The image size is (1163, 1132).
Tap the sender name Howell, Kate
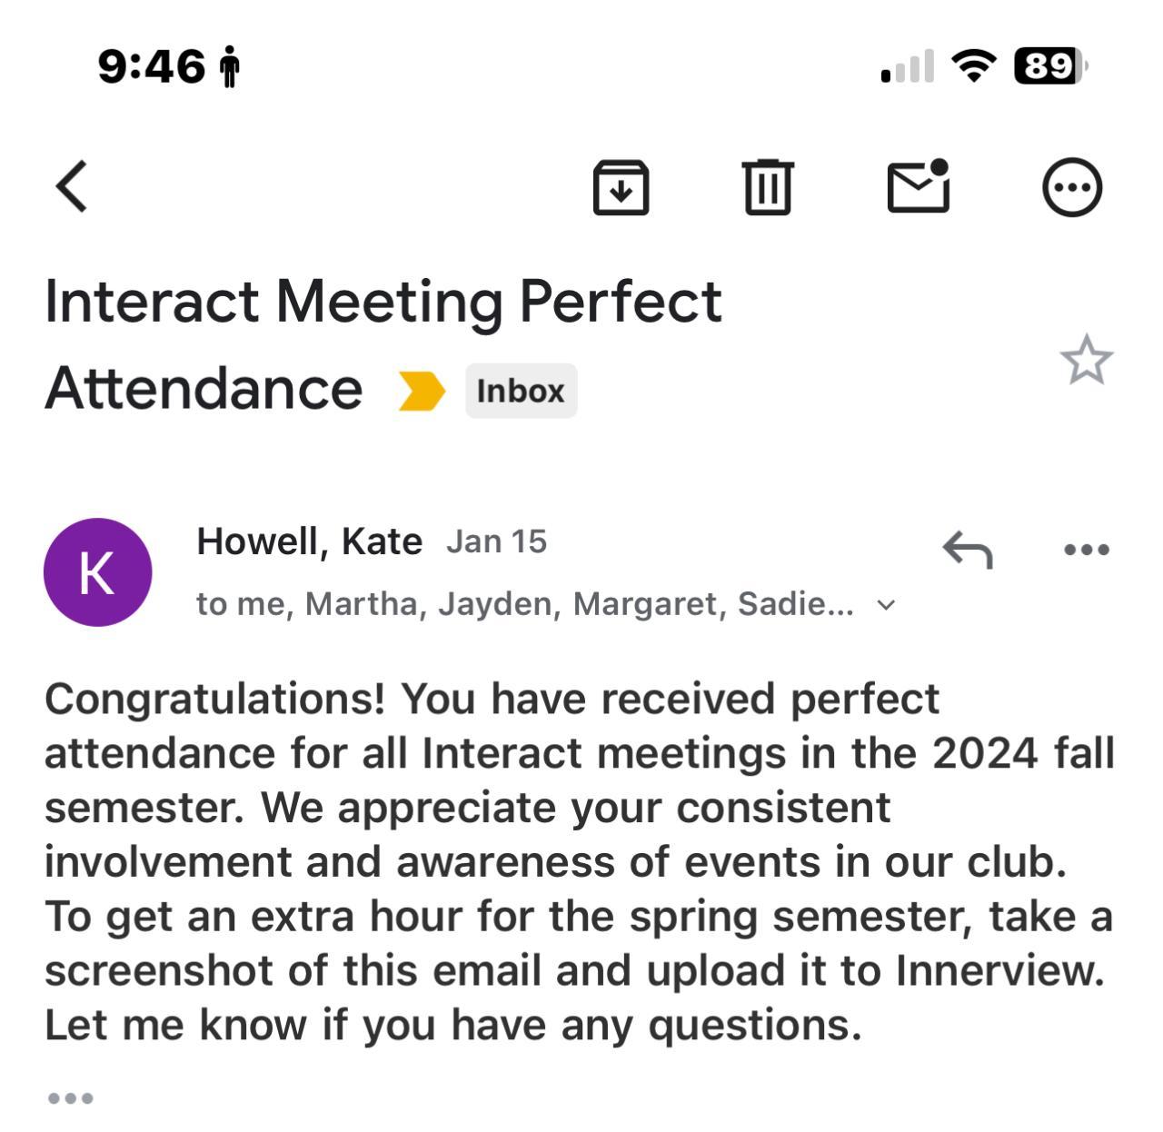pyautogui.click(x=309, y=541)
